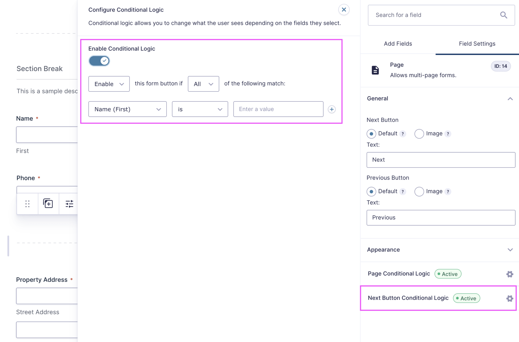Click help icon beside Next Button Image
This screenshot has width=519, height=342.
pyautogui.click(x=448, y=134)
